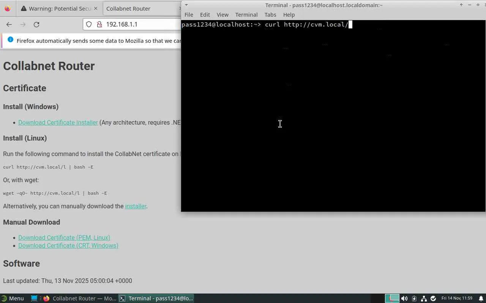The width and height of the screenshot is (486, 303).
Task: Click the Install (Windows) heading
Action: coord(31,106)
